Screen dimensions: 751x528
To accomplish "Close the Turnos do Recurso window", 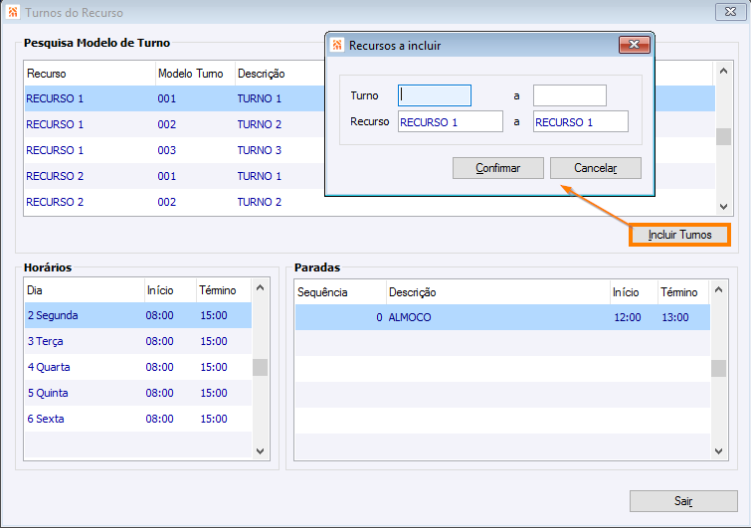I will coord(730,12).
